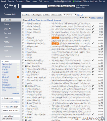
Task: Select the orange-labeled Nov 21 message checkbox
Action: [23, 43]
